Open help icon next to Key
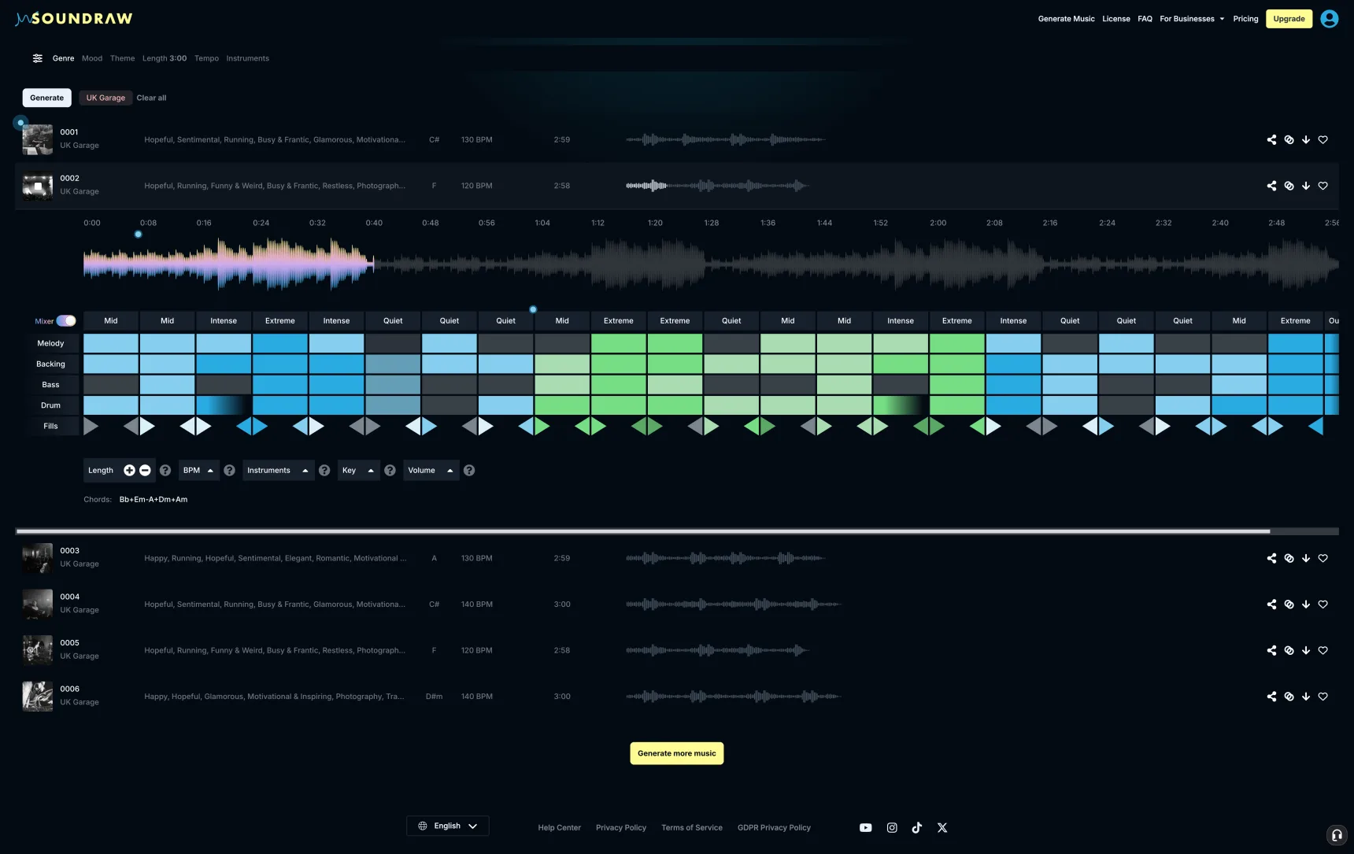The image size is (1354, 854). [x=390, y=471]
